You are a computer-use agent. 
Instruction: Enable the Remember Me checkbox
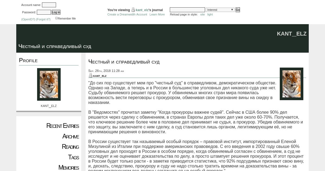[x=56, y=18]
